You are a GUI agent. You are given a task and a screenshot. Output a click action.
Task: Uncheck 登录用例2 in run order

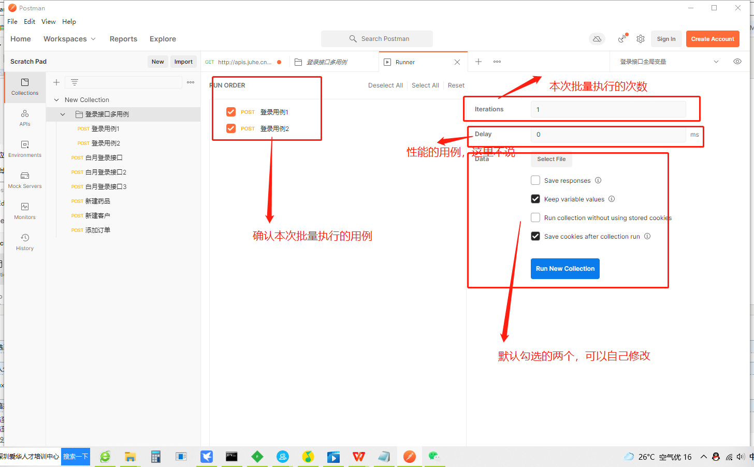click(231, 128)
